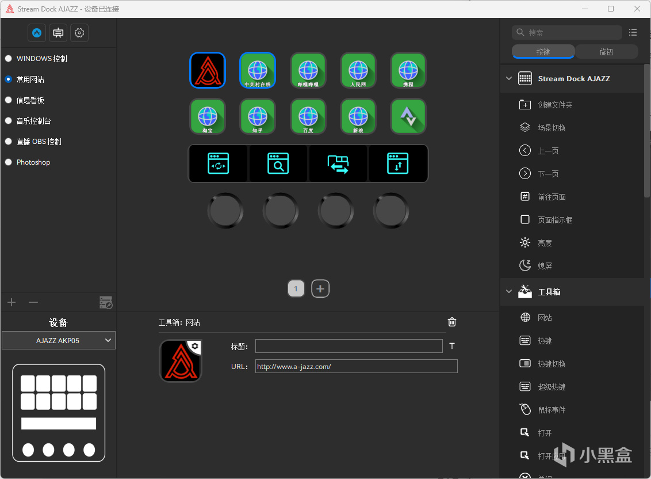Select the 百度 website key
The height and width of the screenshot is (479, 651).
point(308,116)
